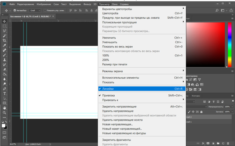
Task: Enable the Показать упр. элем. checkbox
Action: pyautogui.click(x=45, y=10)
